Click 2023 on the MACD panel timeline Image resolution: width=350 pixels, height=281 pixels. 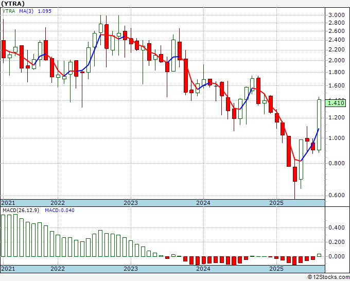coord(131,269)
